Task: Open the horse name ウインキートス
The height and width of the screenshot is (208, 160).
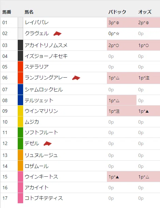Action: [42, 177]
